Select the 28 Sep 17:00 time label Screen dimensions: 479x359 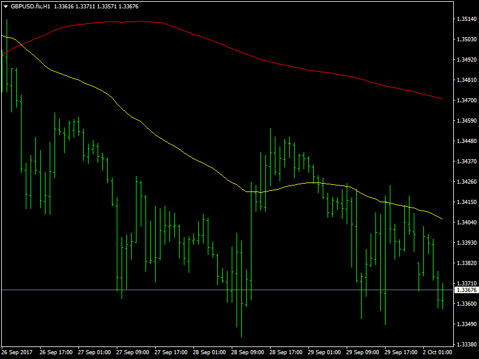286,352
